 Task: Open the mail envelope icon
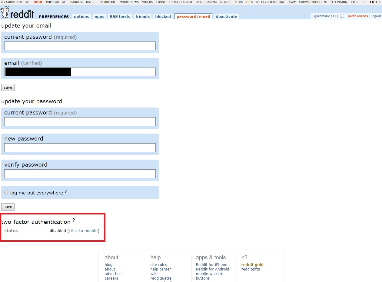point(342,16)
